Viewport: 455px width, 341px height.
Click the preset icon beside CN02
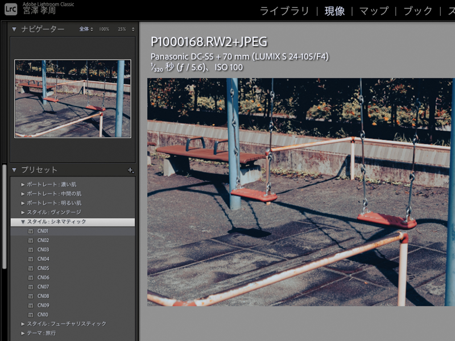click(31, 240)
